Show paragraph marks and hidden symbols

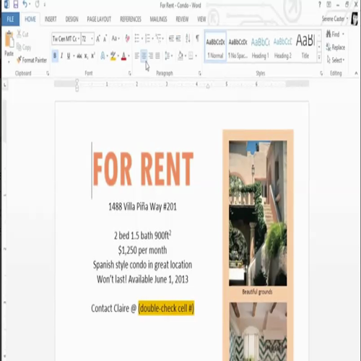coord(197,38)
